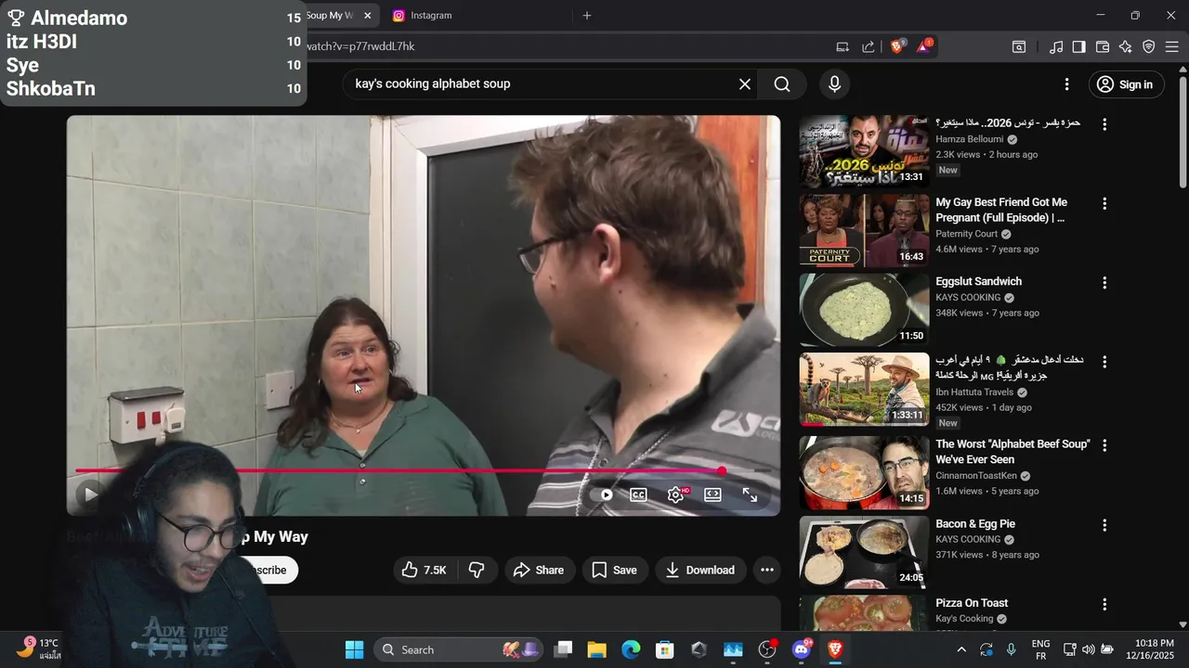This screenshot has width=1189, height=668.
Task: Open the Brave Wallet icon
Action: (1103, 46)
